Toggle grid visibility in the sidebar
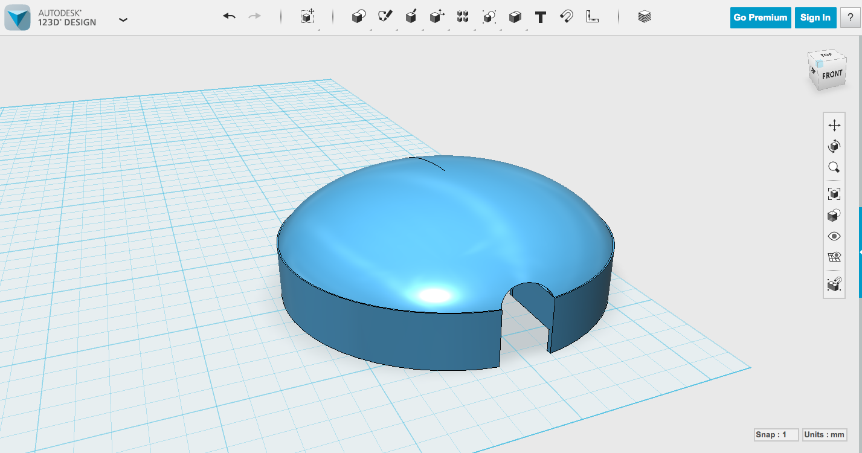This screenshot has width=862, height=453. pyautogui.click(x=834, y=256)
